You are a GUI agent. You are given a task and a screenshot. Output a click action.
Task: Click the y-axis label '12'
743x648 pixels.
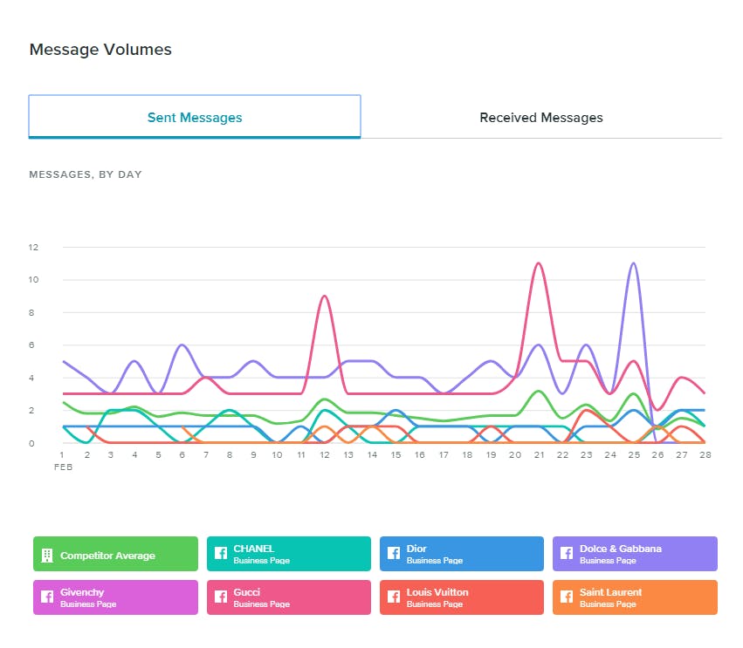click(x=33, y=247)
